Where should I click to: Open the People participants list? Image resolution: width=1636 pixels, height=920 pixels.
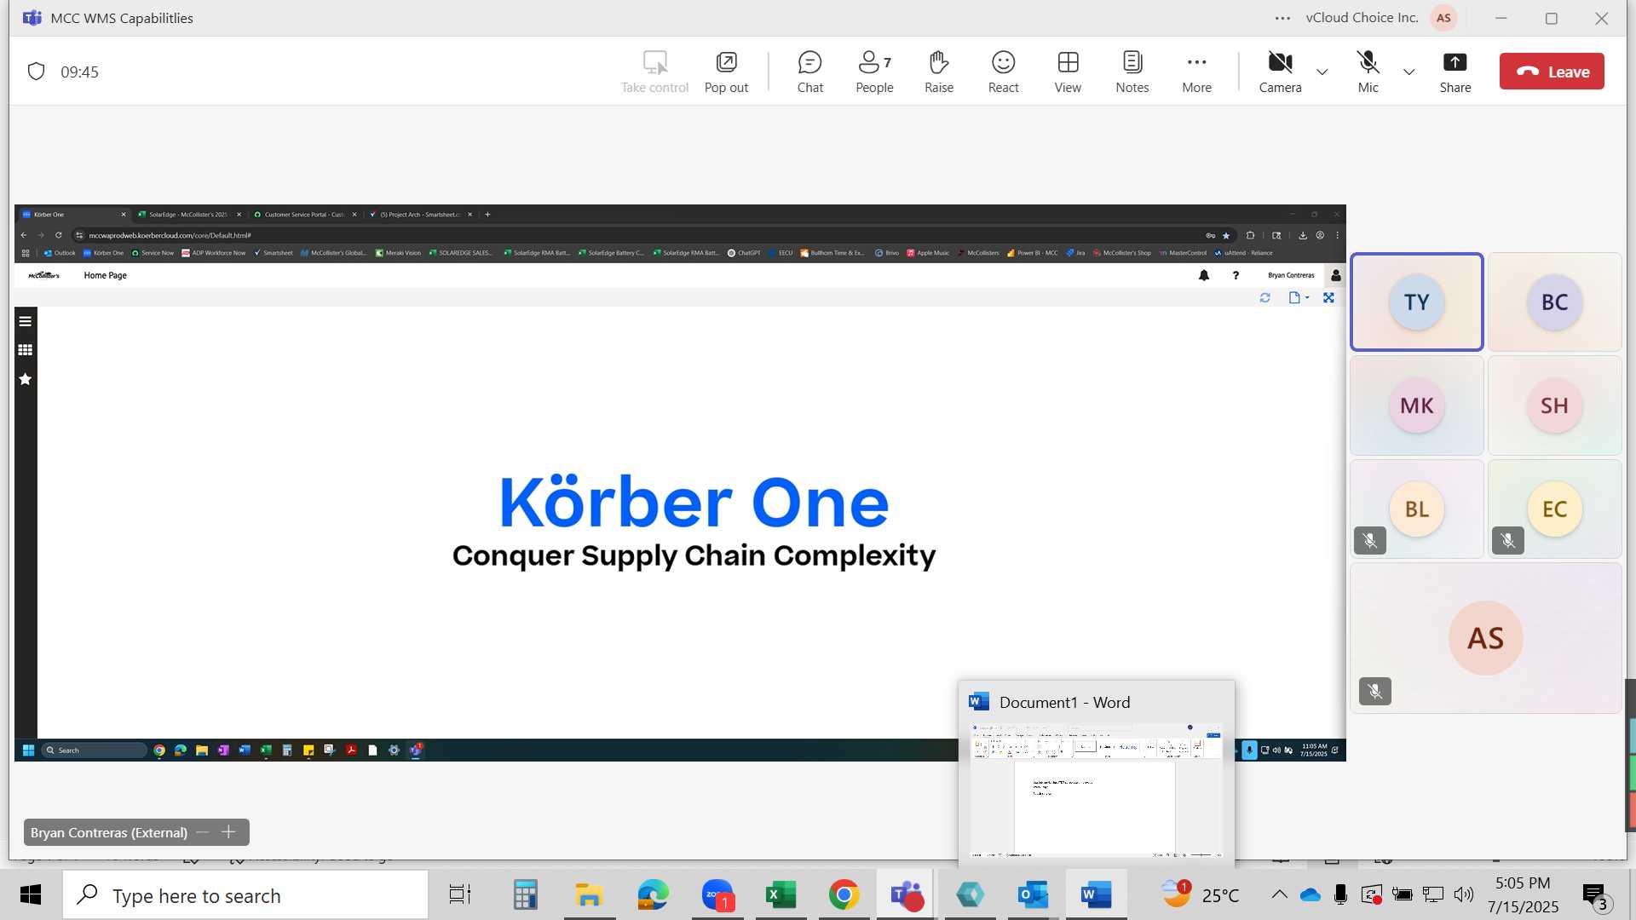[x=874, y=72]
